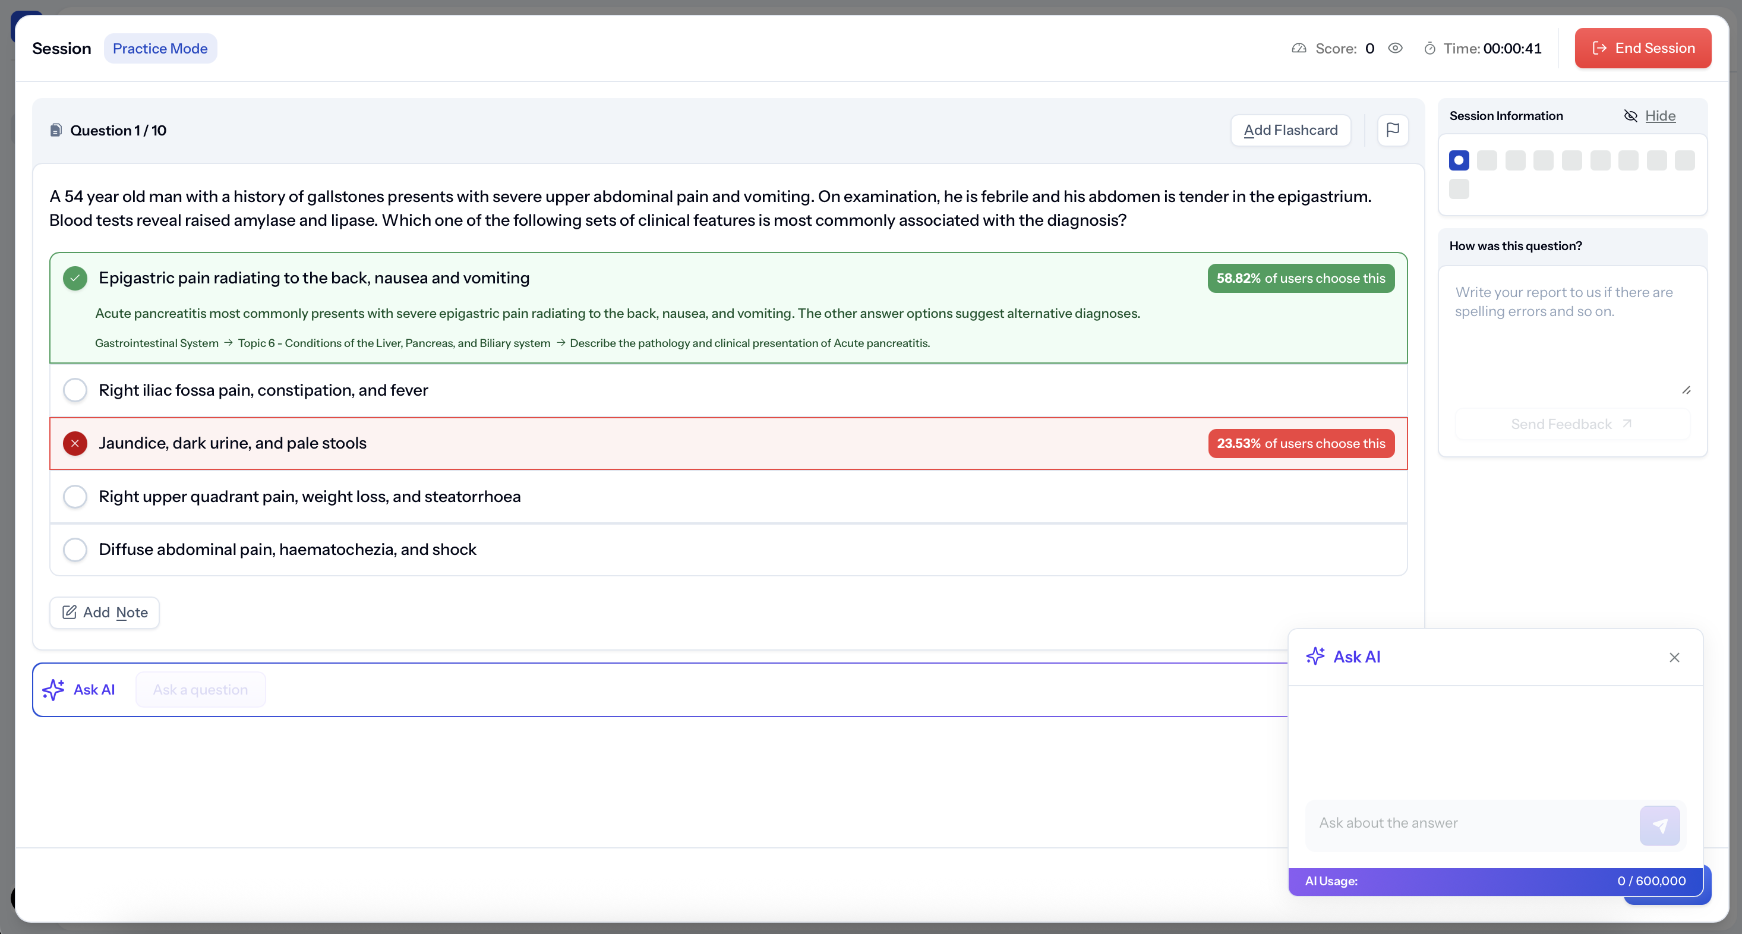1742x934 pixels.
Task: Click the Add Flashcard button
Action: pyautogui.click(x=1290, y=130)
